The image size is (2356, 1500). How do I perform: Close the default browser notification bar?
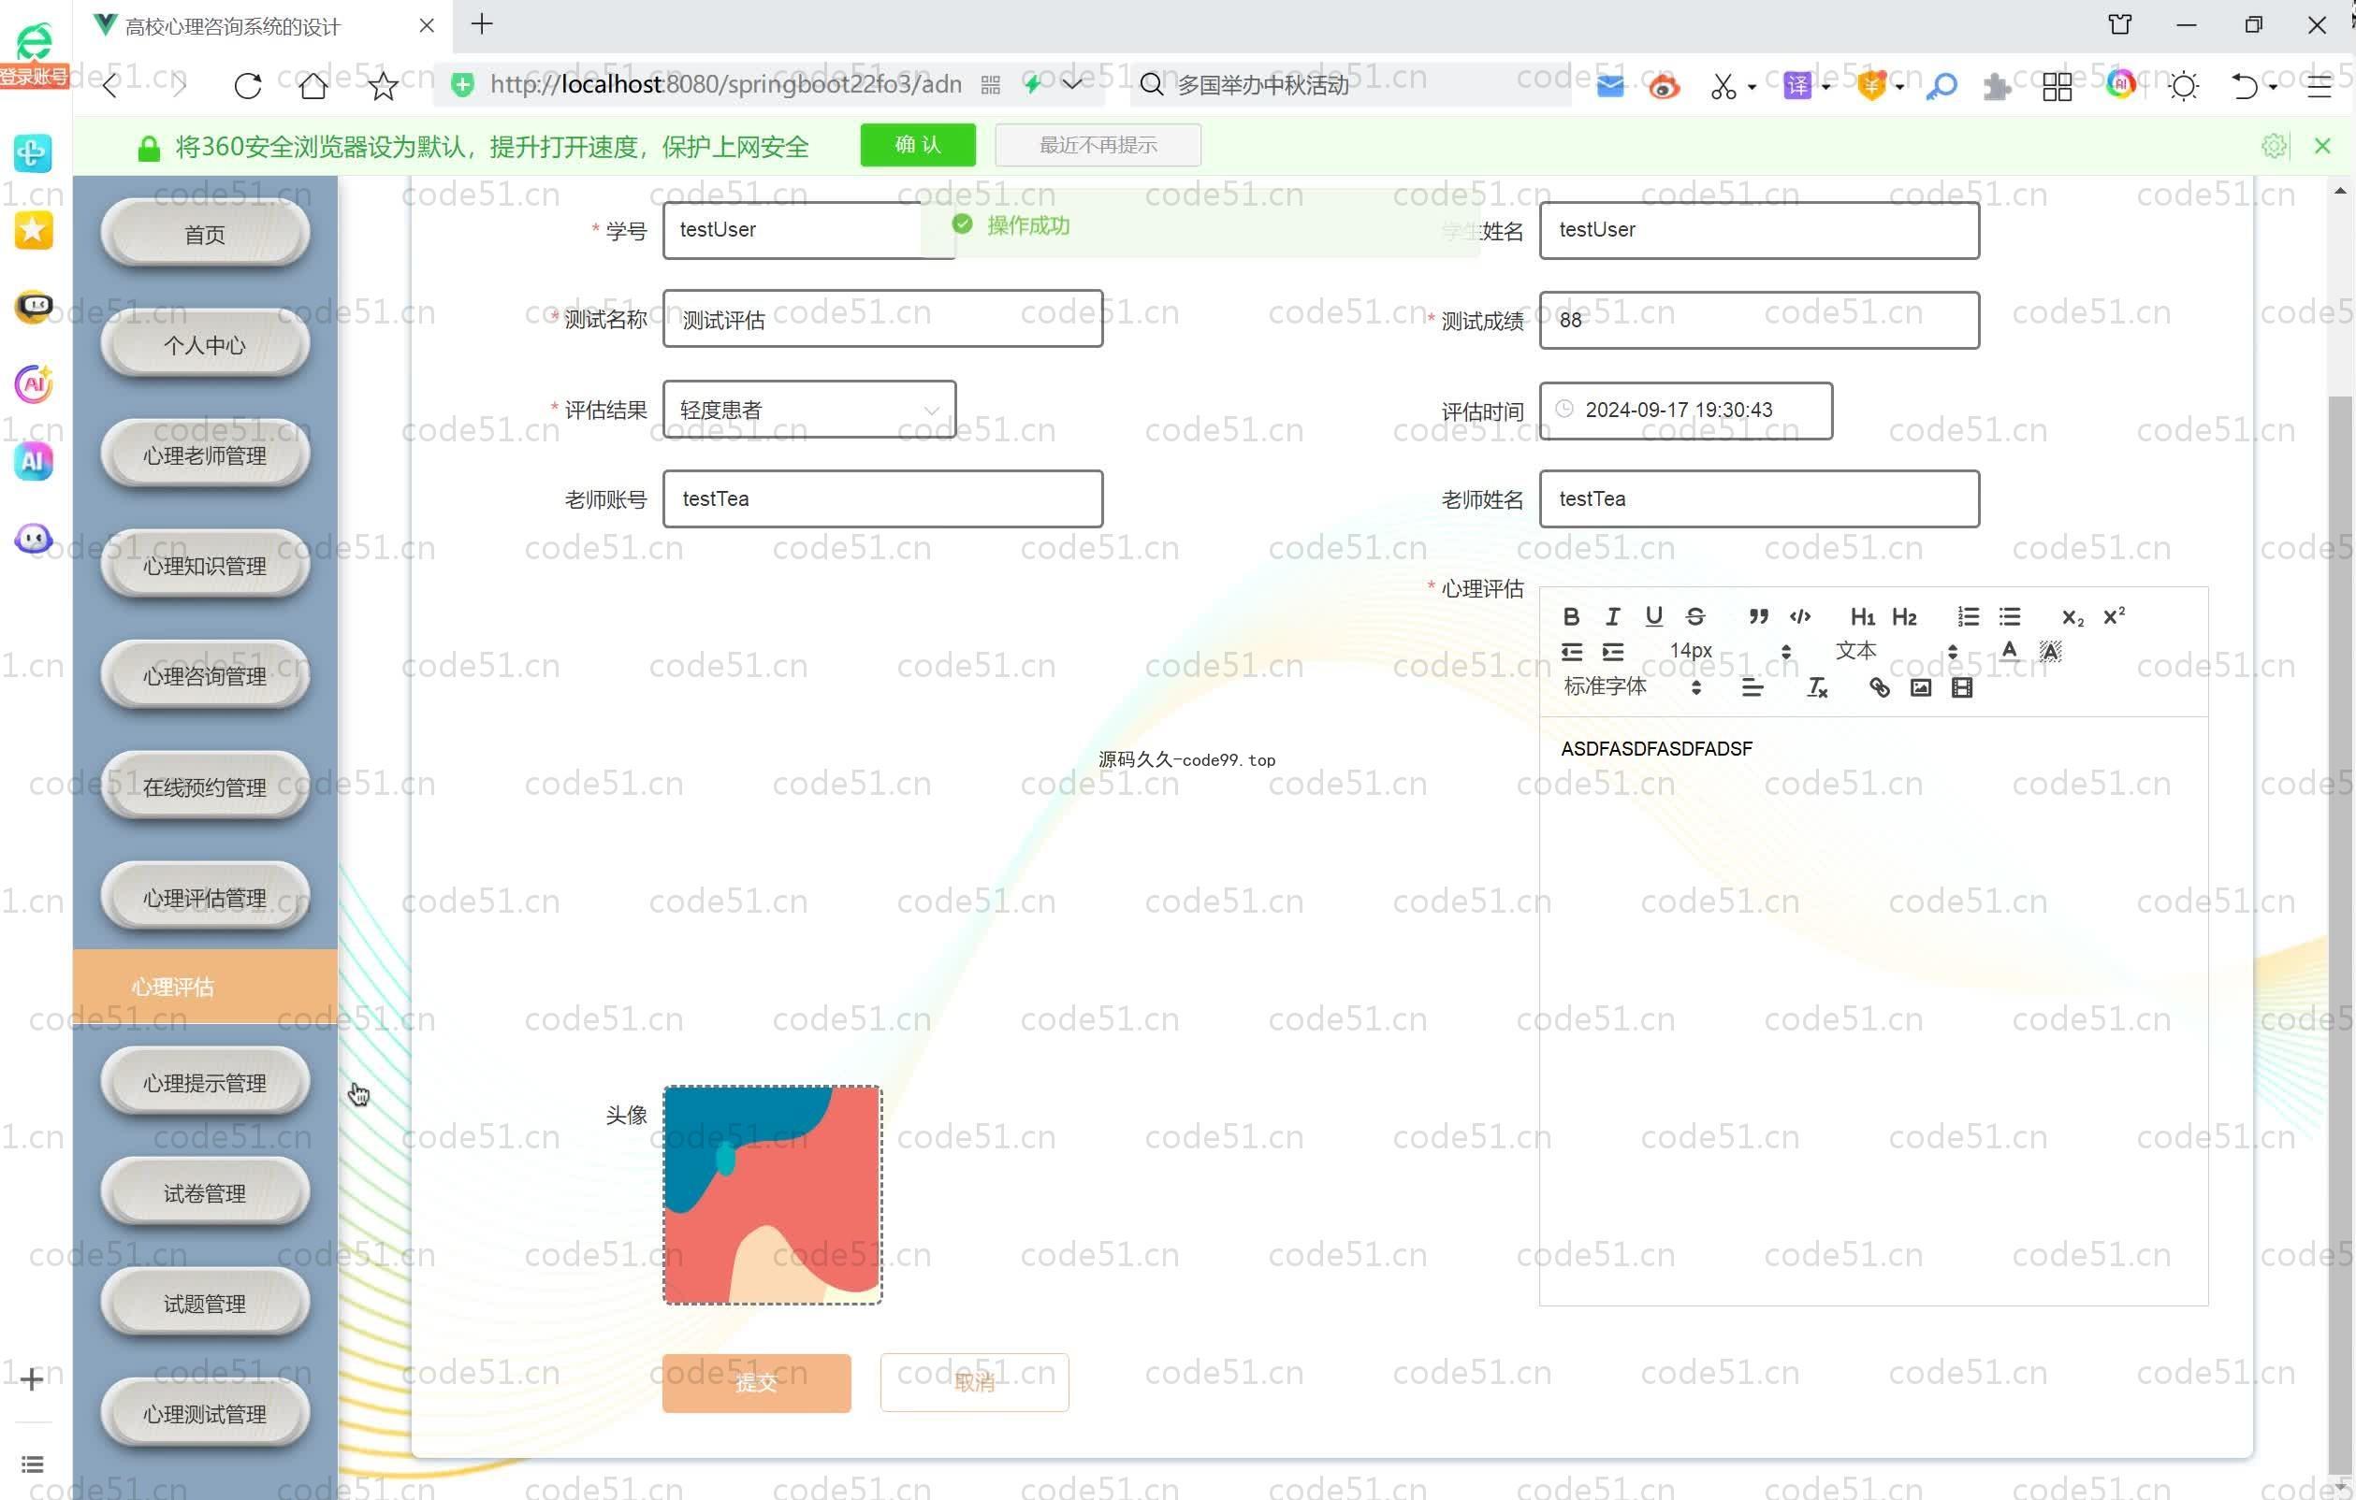[x=2320, y=146]
